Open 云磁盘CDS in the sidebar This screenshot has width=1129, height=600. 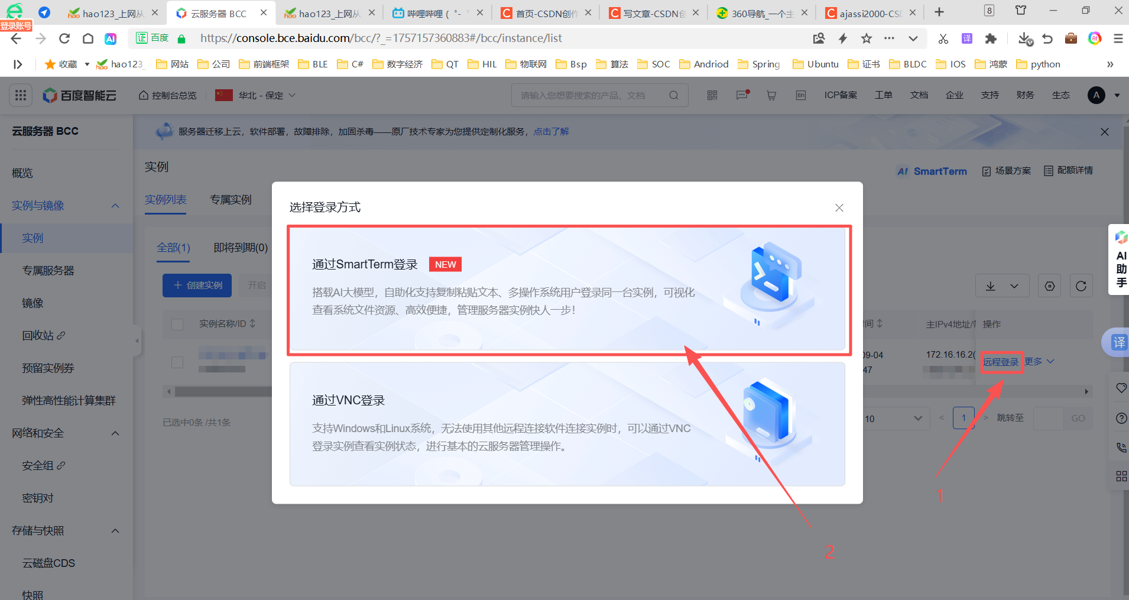48,563
